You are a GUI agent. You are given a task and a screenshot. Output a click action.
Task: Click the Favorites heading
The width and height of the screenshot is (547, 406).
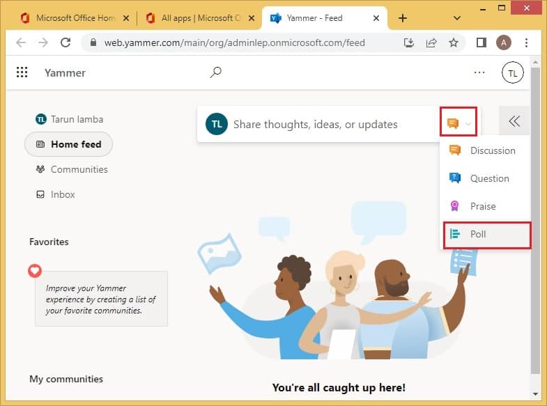[x=49, y=242]
